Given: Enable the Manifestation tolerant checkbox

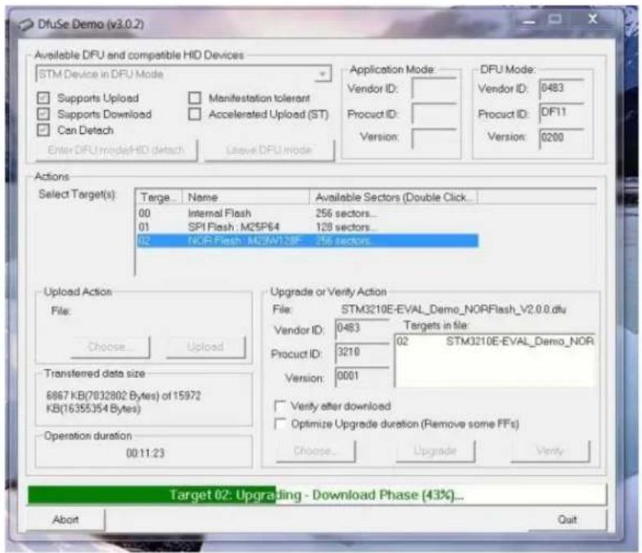Looking at the screenshot, I should click(x=195, y=98).
